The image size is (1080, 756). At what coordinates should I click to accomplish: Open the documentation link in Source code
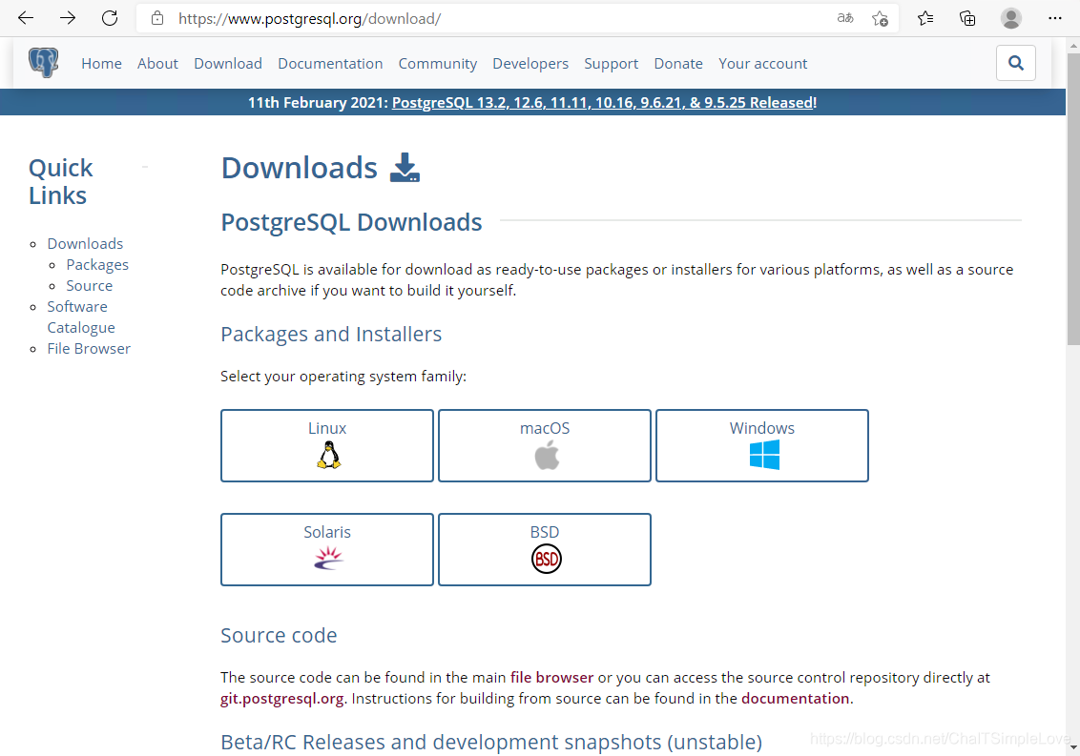pos(795,699)
